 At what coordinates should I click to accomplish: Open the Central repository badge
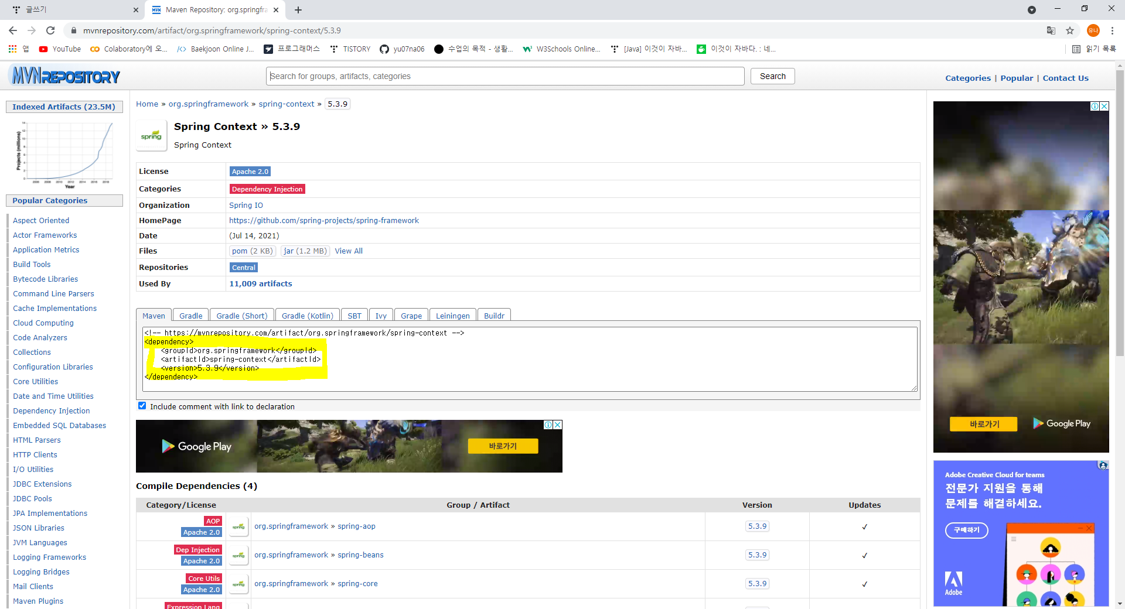(243, 268)
